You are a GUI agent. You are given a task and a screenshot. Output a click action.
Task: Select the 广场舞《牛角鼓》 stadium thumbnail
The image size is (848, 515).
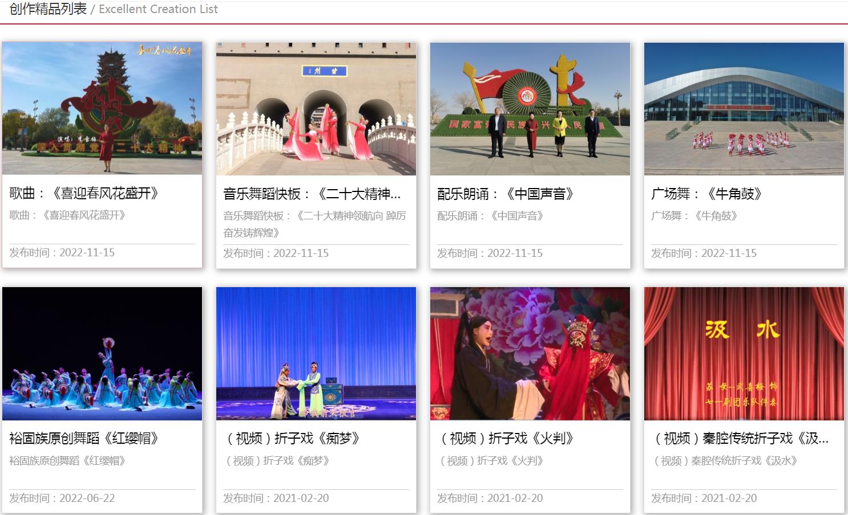click(744, 109)
